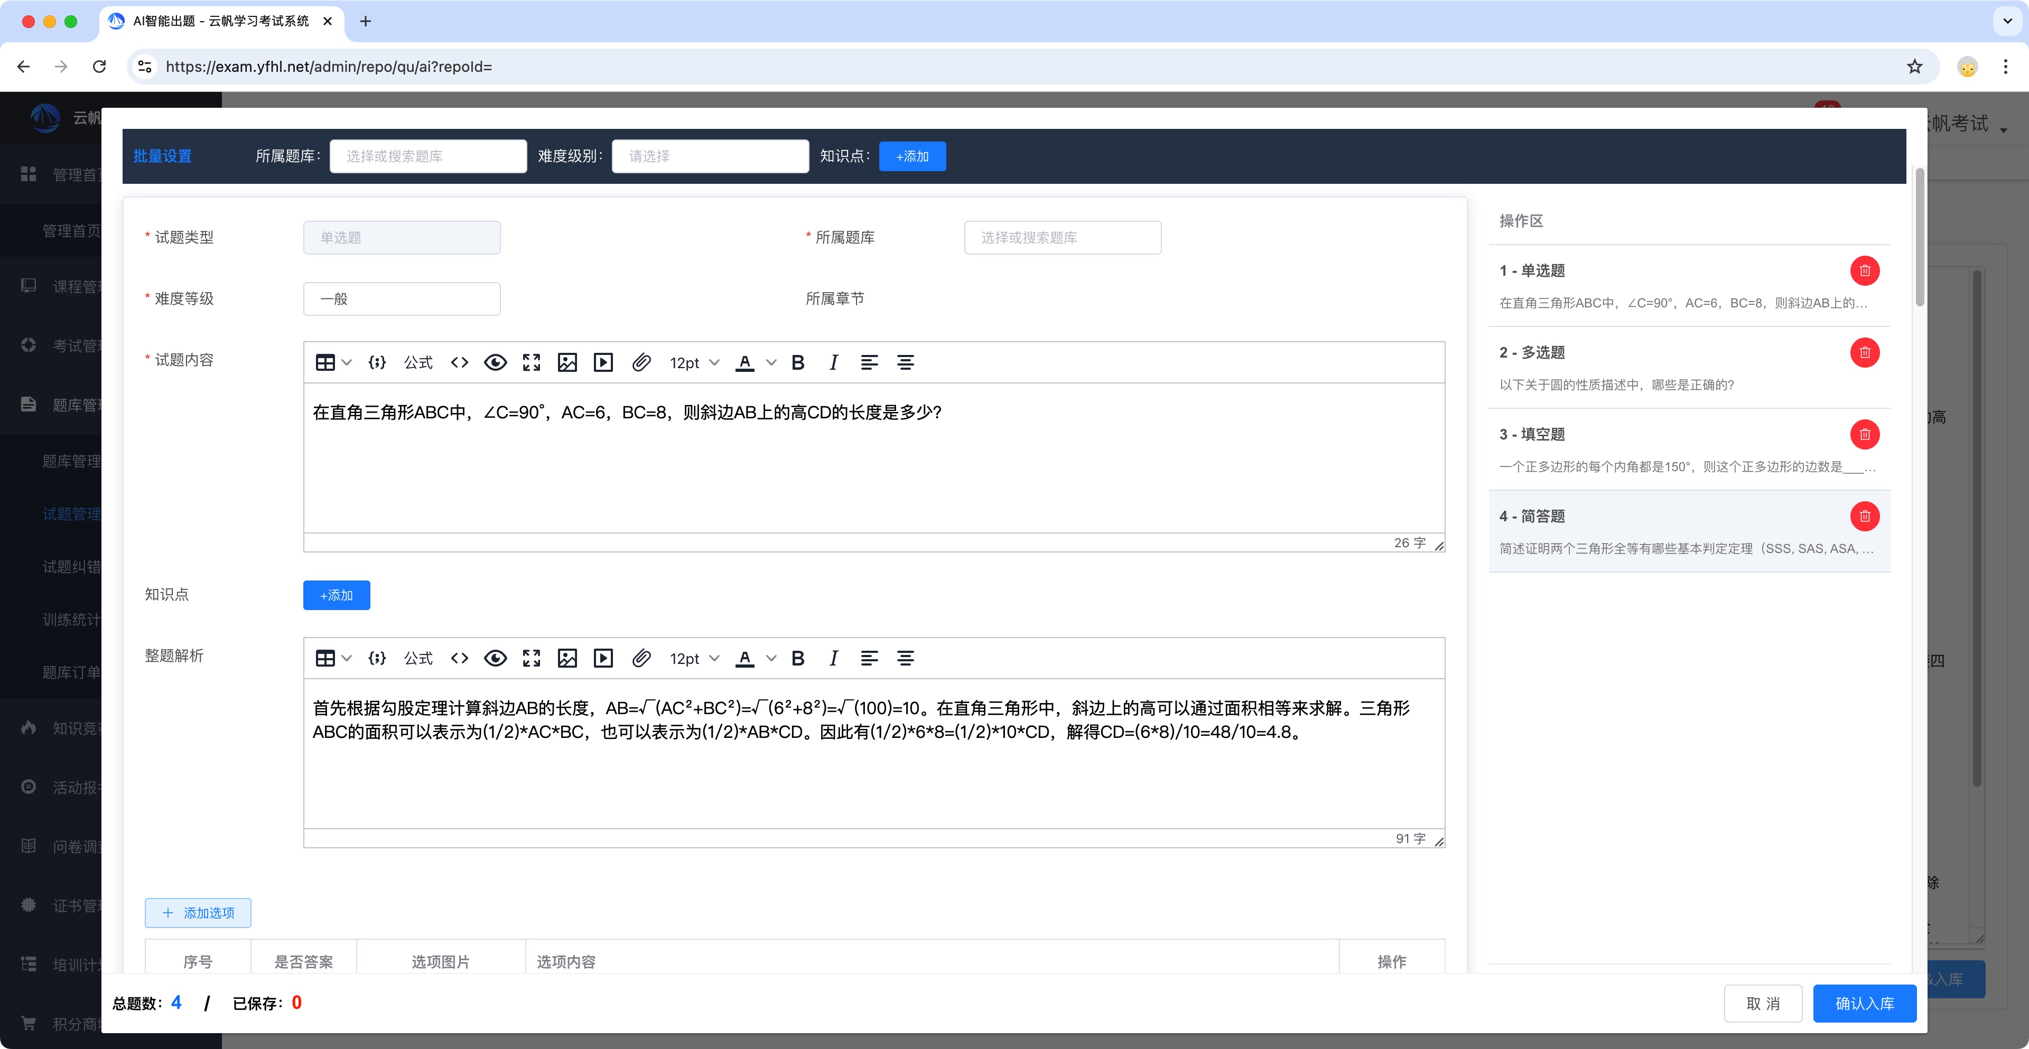Open 12pt font size dropdown in question editor
The width and height of the screenshot is (2029, 1049).
(694, 362)
